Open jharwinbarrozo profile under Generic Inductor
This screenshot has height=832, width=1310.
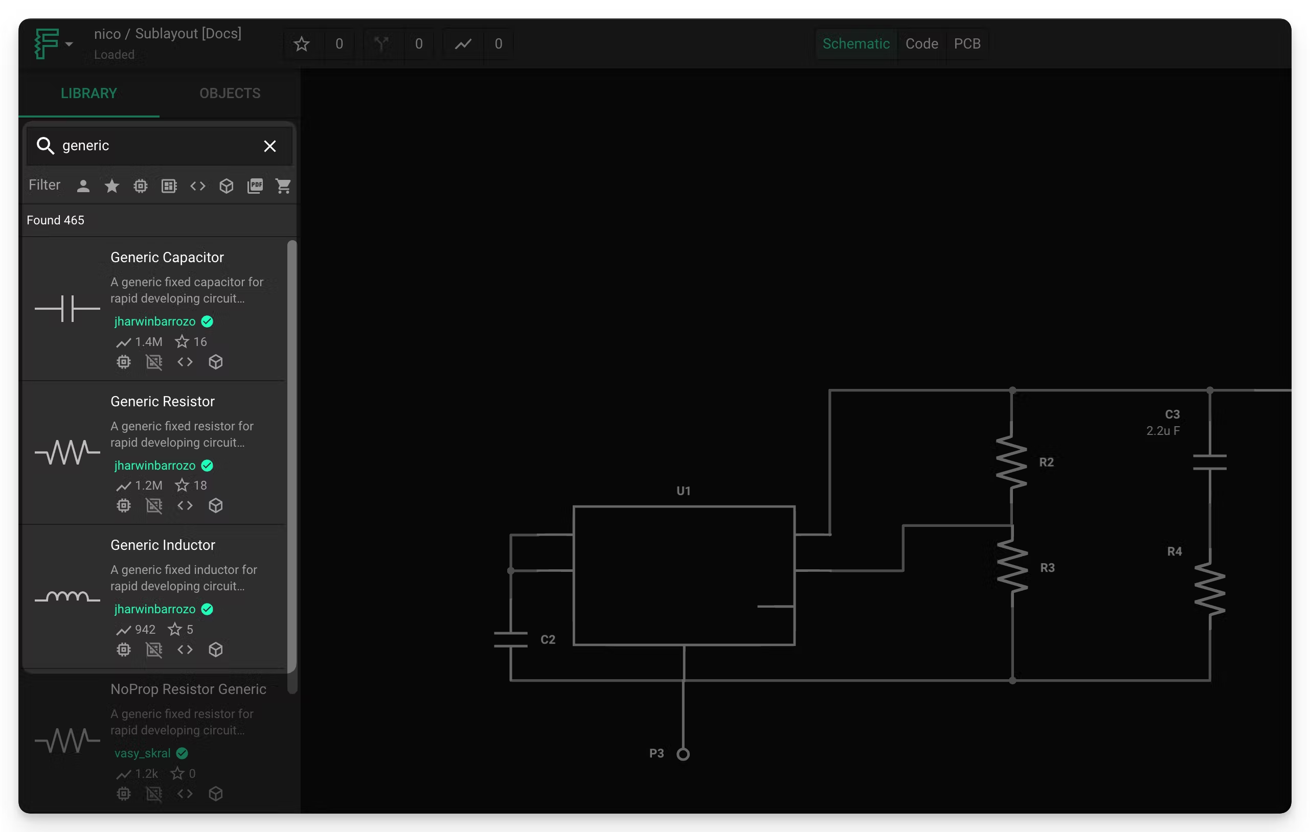coord(154,609)
